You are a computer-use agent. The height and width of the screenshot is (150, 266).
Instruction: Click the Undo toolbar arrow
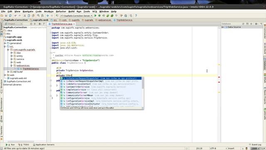pos(16,16)
